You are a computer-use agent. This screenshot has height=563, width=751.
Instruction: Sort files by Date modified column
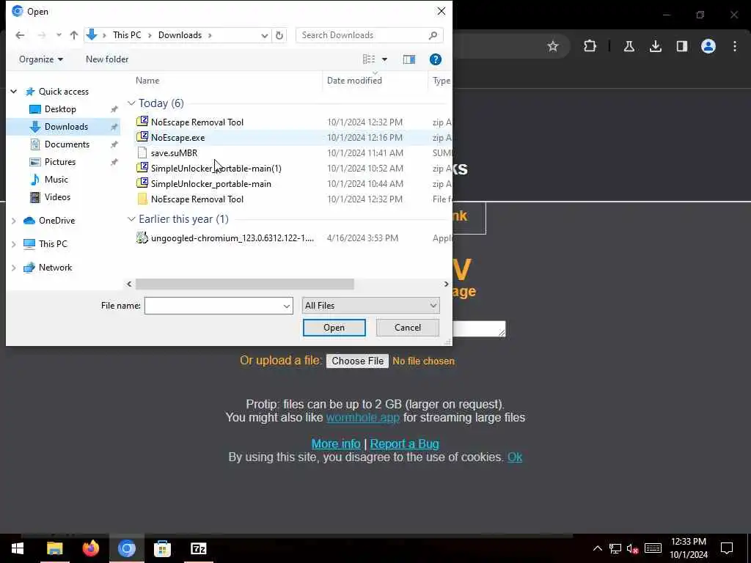[354, 81]
